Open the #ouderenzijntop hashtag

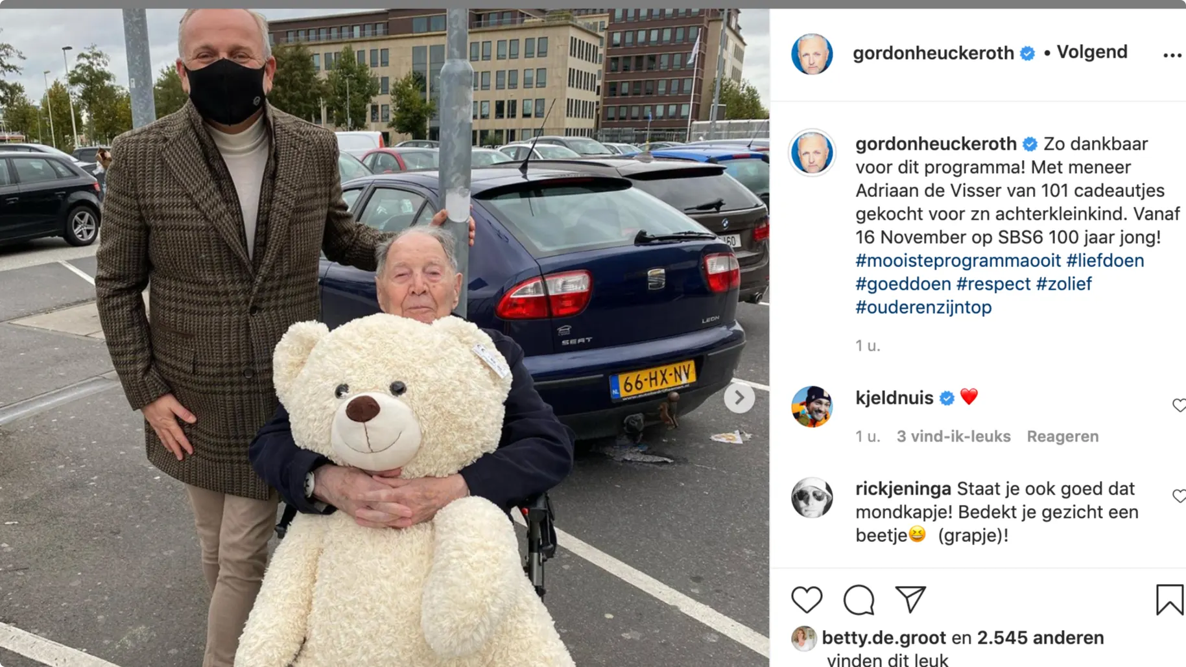[923, 307]
